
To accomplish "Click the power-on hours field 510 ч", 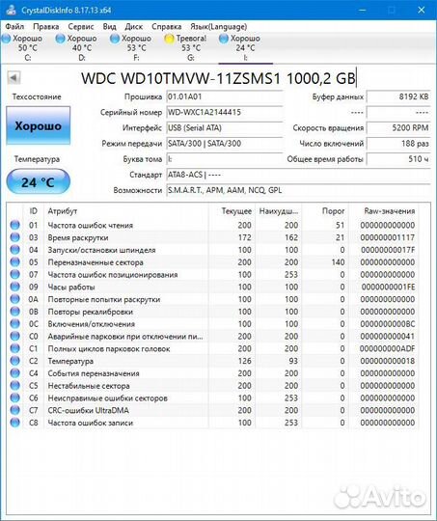I will click(x=398, y=159).
